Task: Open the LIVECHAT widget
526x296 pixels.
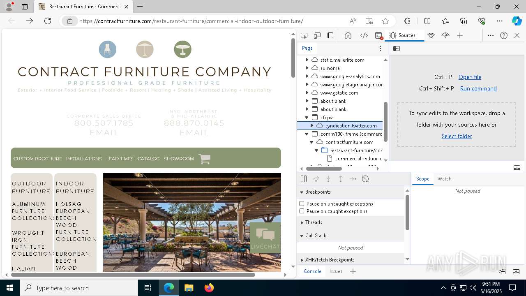Action: (x=265, y=237)
